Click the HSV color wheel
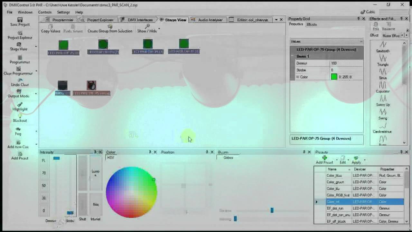Screen dimensions: 412x232 point(131,192)
